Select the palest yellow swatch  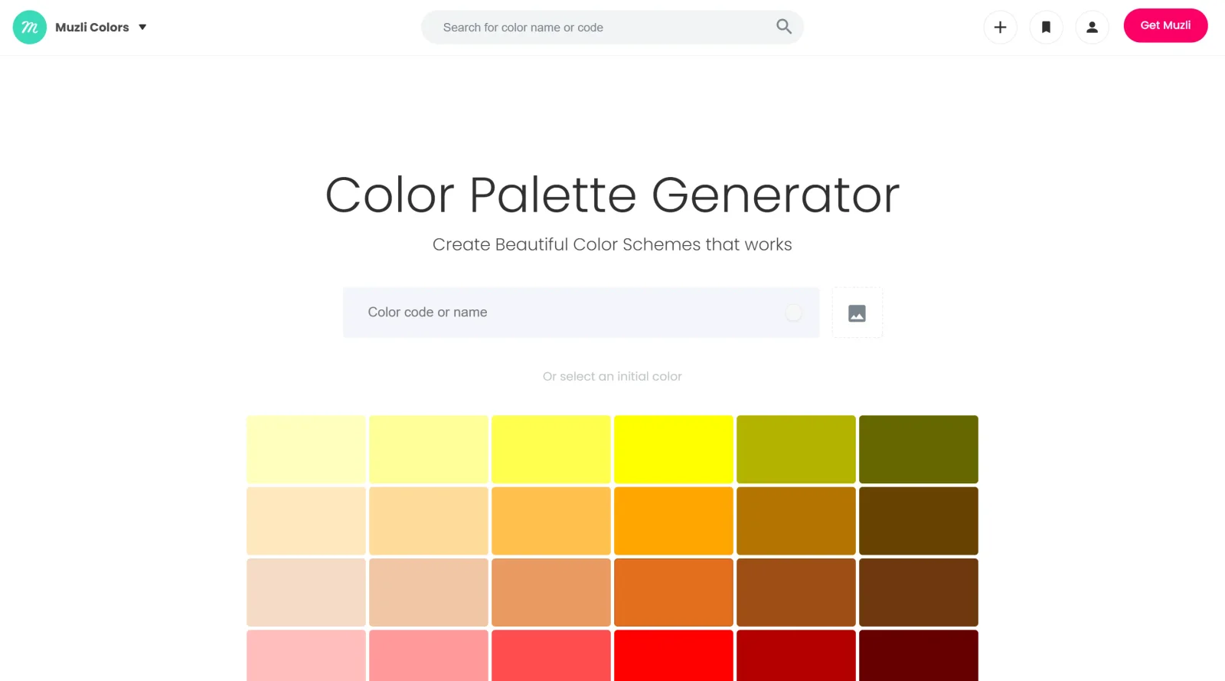(306, 450)
